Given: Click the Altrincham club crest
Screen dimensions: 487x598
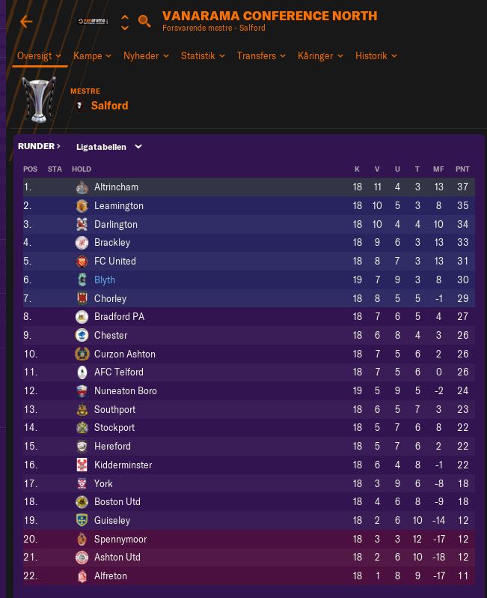Looking at the screenshot, I should (x=82, y=187).
